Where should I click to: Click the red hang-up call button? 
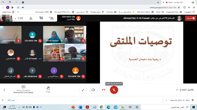pyautogui.click(x=104, y=90)
